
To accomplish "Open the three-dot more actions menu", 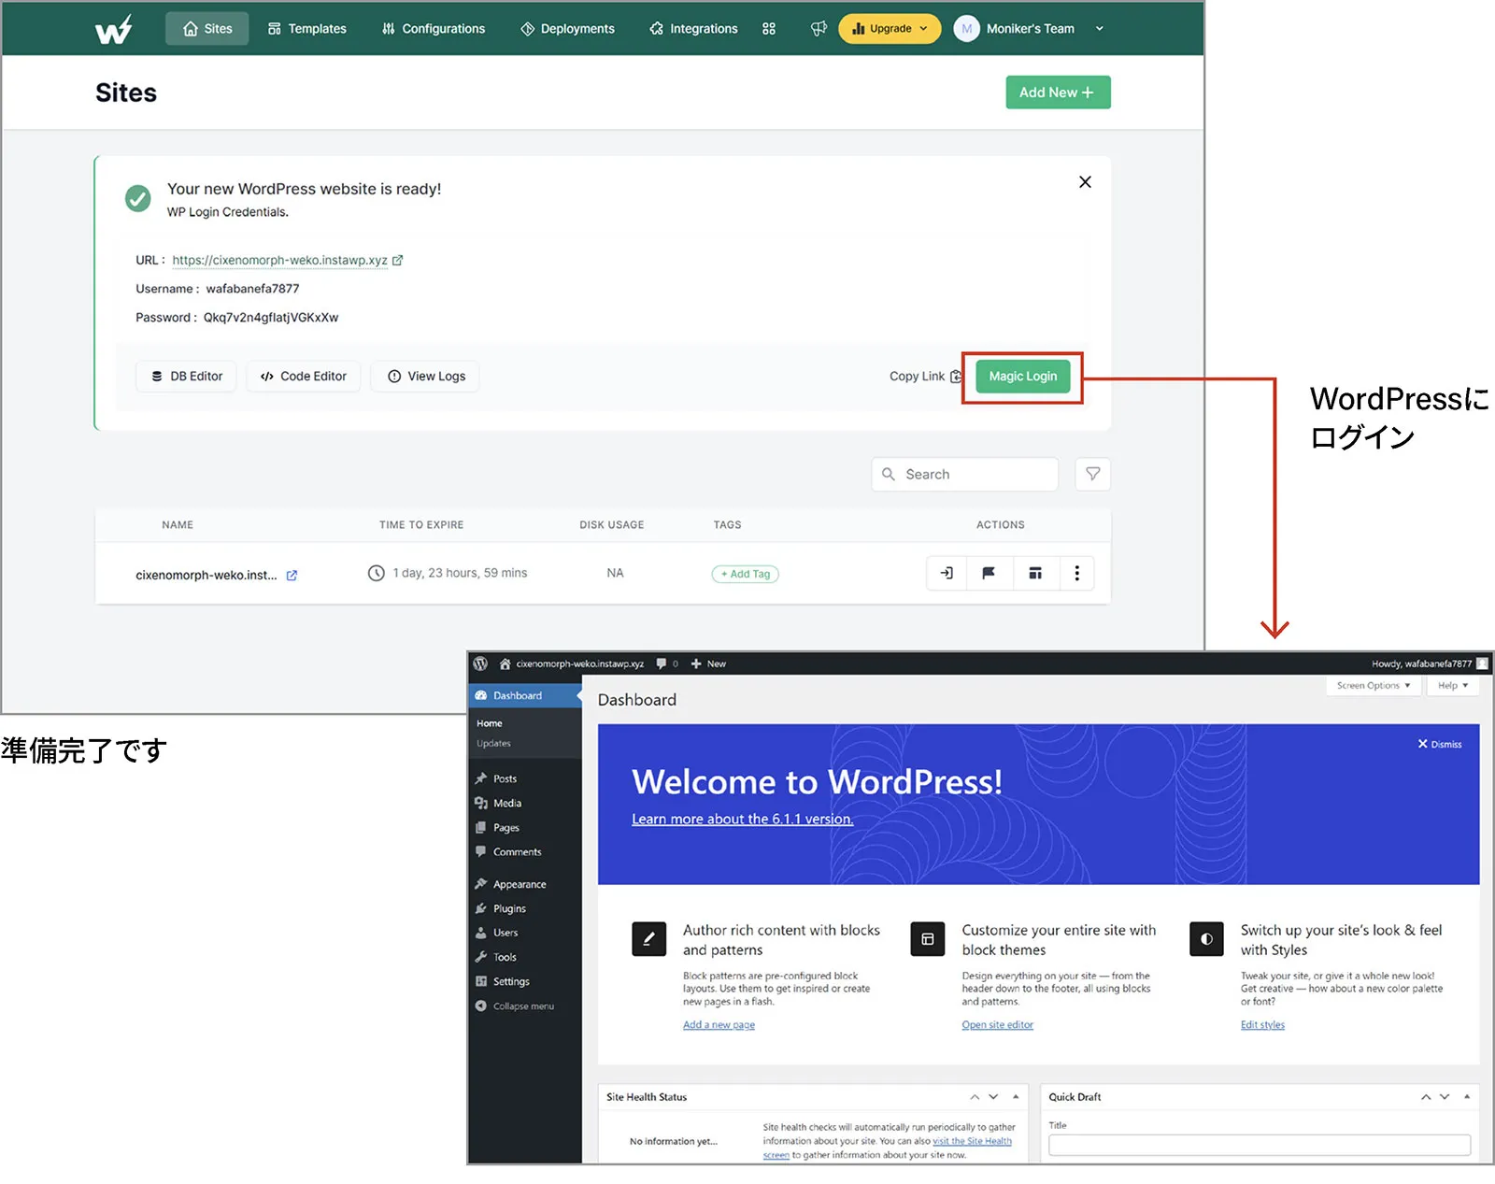I will tap(1076, 573).
